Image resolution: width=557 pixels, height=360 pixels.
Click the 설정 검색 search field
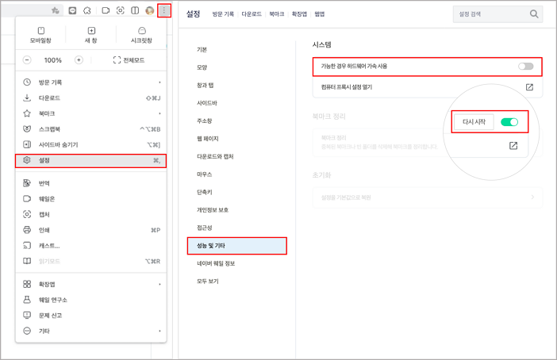click(x=490, y=14)
